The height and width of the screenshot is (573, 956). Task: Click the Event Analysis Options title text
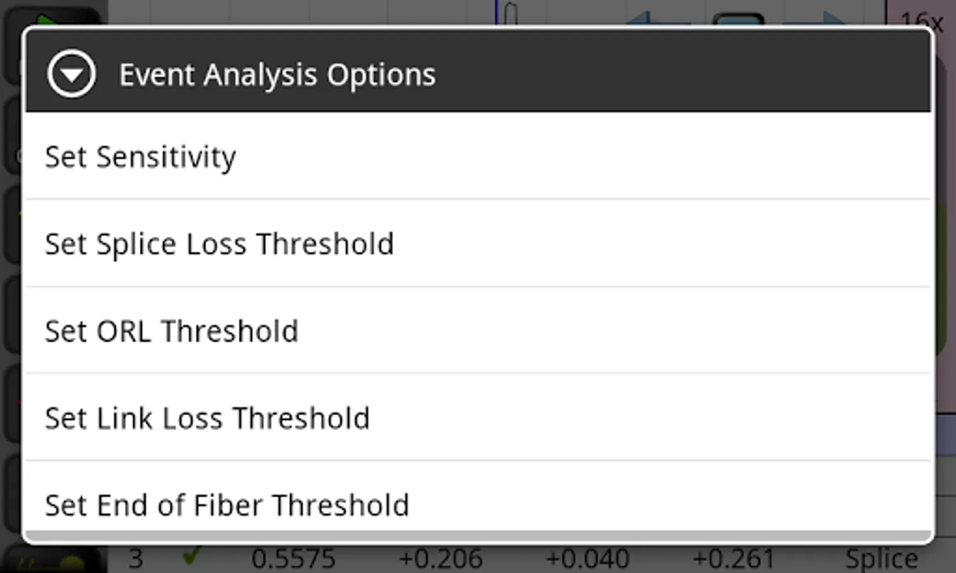pos(278,75)
